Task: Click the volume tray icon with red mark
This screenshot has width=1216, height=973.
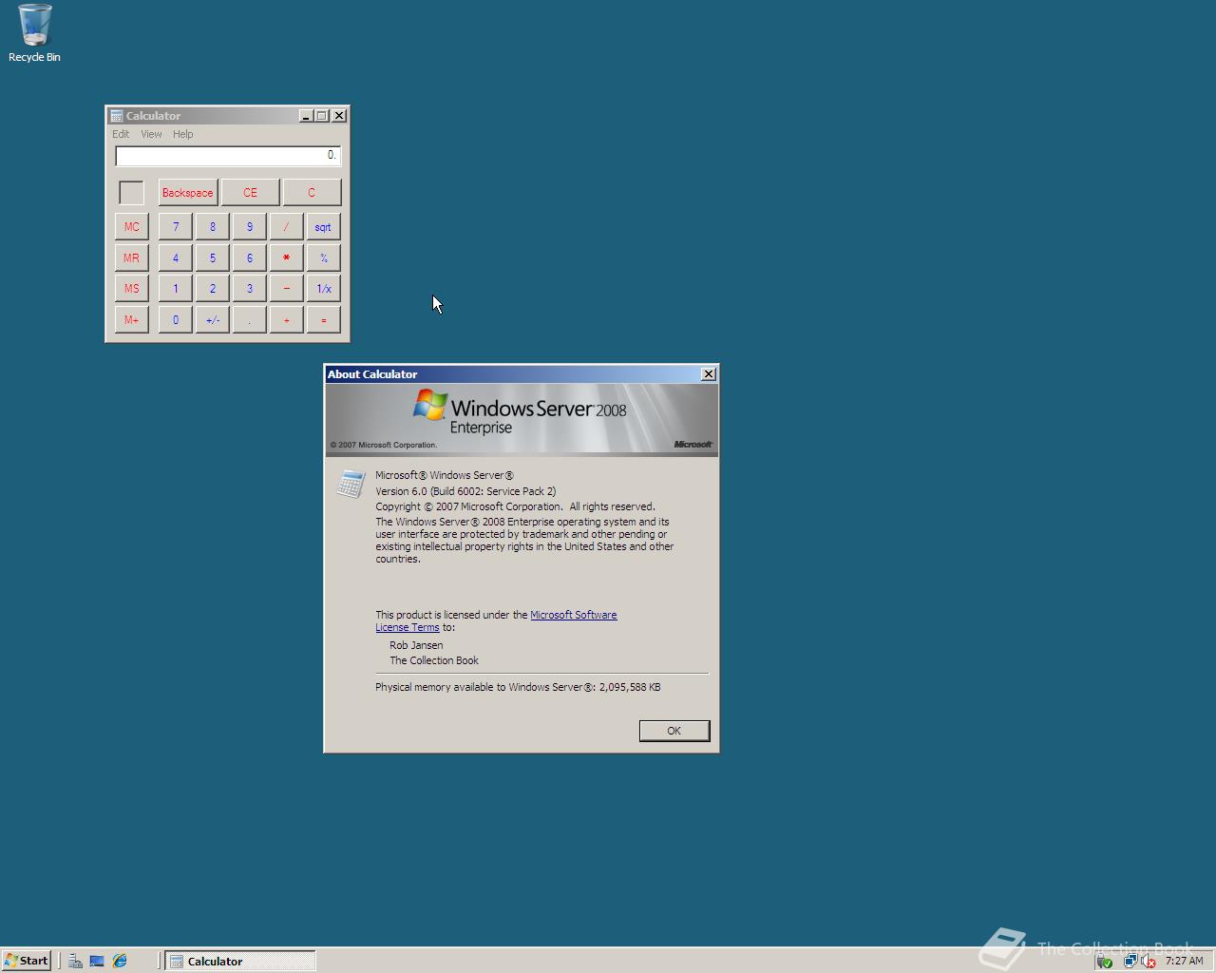Action: click(x=1148, y=961)
